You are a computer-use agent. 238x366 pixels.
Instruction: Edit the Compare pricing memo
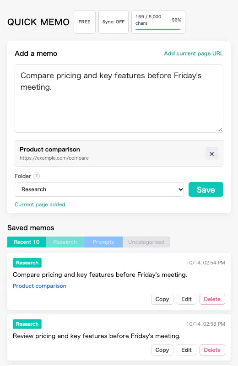tap(186, 299)
